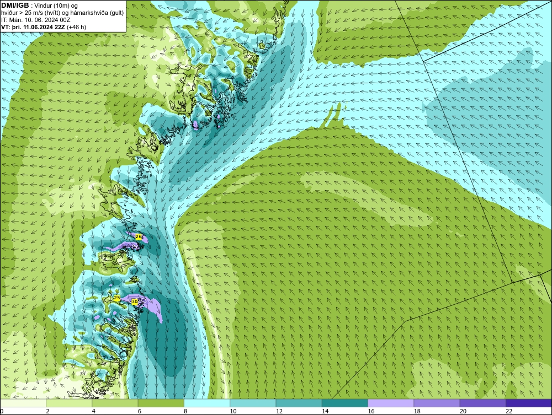Image resolution: width=552 pixels, height=415 pixels.
Task: Click the scale label 16
Action: click(371, 411)
